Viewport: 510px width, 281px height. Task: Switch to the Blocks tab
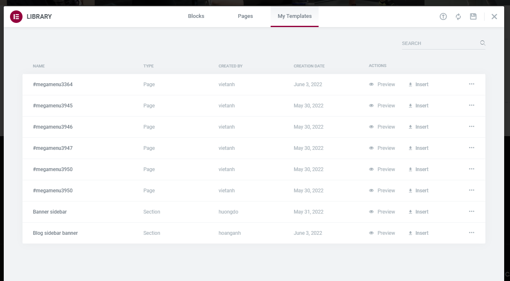point(196,16)
